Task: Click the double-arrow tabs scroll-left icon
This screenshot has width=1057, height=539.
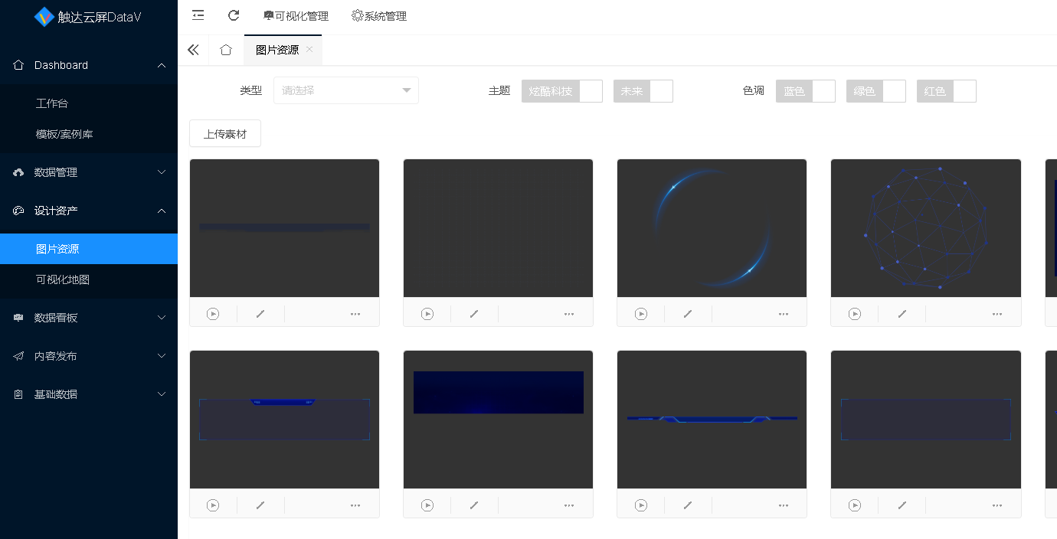Action: point(193,50)
